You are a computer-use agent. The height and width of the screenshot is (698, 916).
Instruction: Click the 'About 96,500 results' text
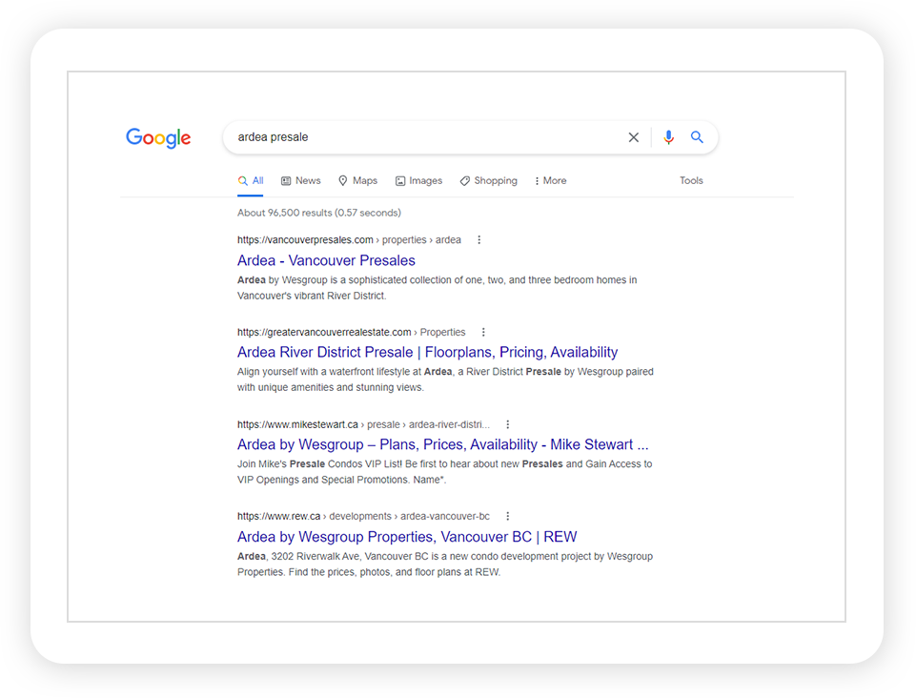click(x=319, y=213)
